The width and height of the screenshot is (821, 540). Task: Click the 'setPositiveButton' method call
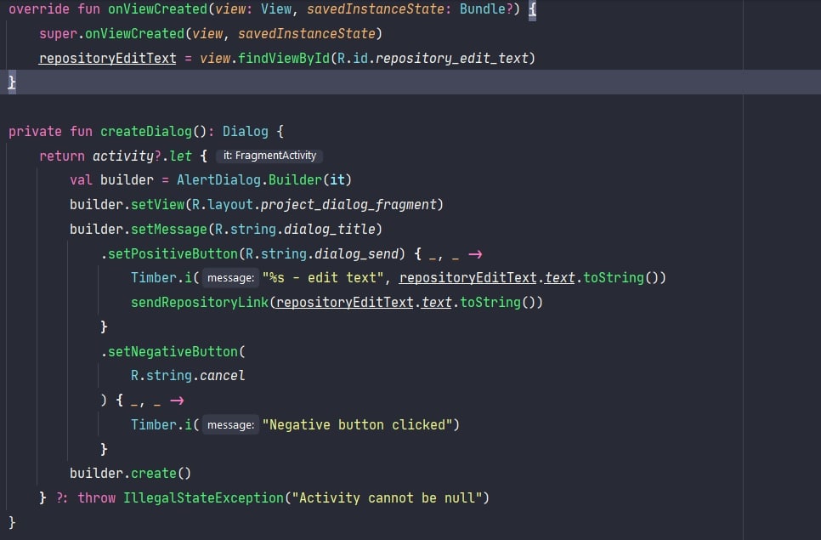[173, 254]
